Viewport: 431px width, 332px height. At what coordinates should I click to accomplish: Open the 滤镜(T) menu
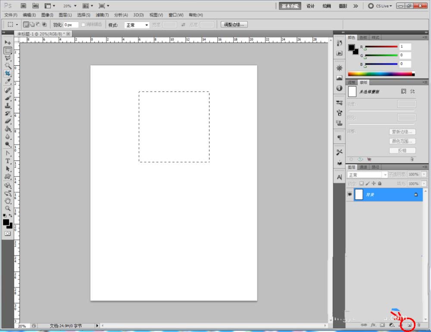click(102, 15)
